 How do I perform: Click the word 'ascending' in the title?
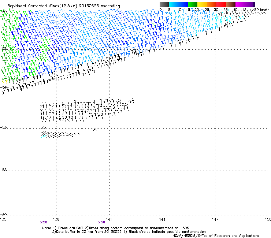tap(110, 6)
